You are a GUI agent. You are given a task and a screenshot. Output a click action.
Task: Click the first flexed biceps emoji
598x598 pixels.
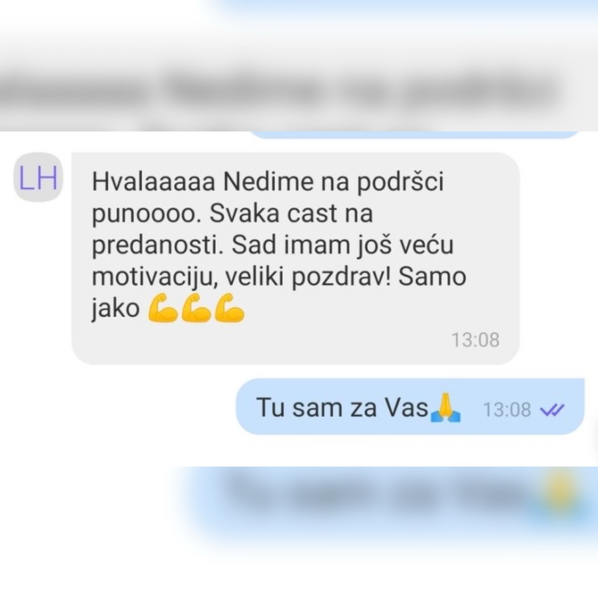click(x=163, y=308)
